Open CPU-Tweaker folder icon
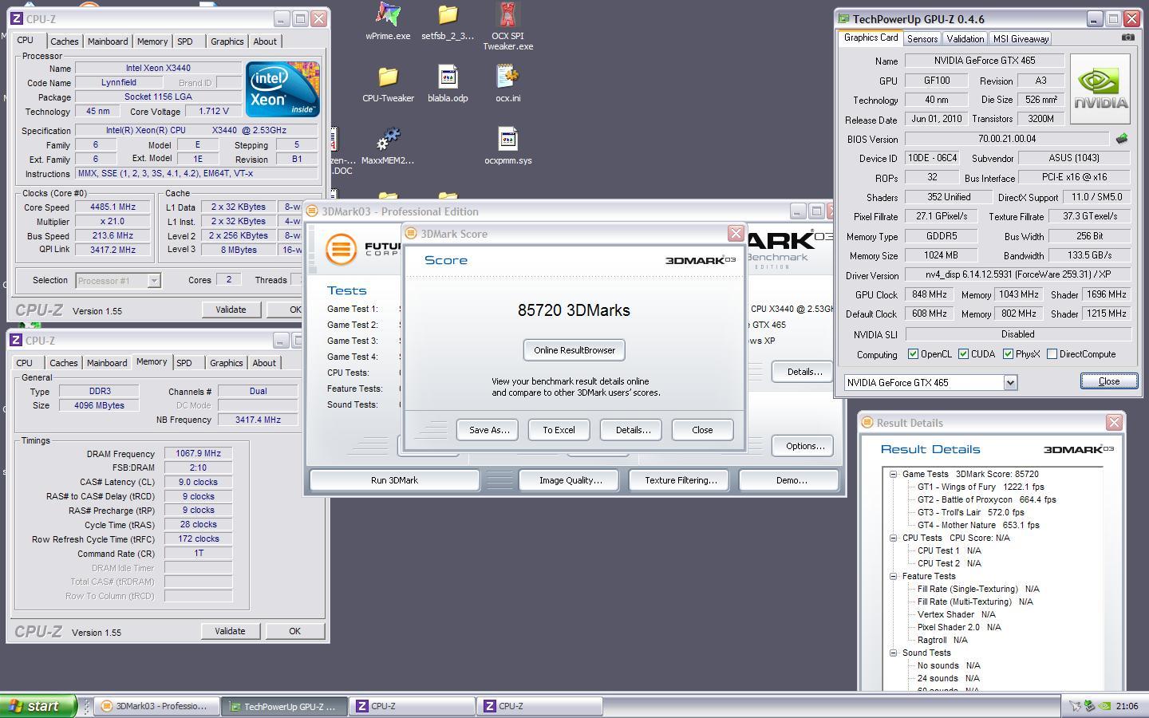The height and width of the screenshot is (718, 1149). (x=388, y=84)
